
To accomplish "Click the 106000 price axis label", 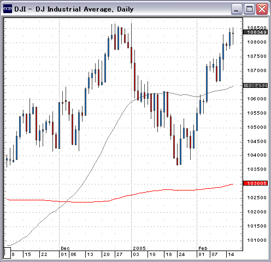I will tap(257, 99).
